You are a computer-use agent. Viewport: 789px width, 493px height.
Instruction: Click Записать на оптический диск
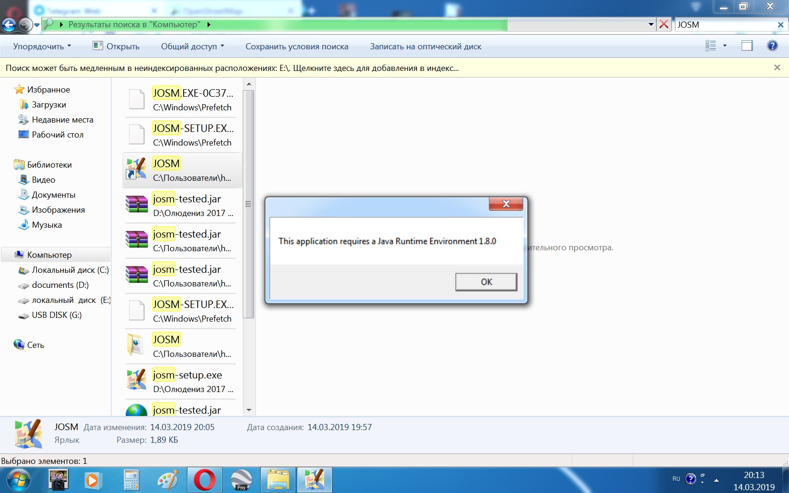(425, 46)
